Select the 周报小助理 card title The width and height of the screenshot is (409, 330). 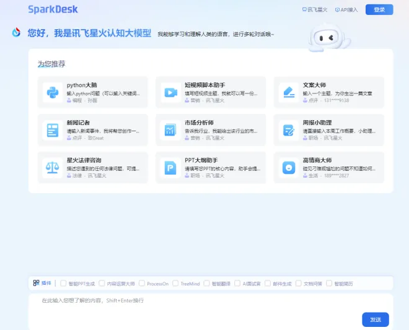[x=317, y=123]
